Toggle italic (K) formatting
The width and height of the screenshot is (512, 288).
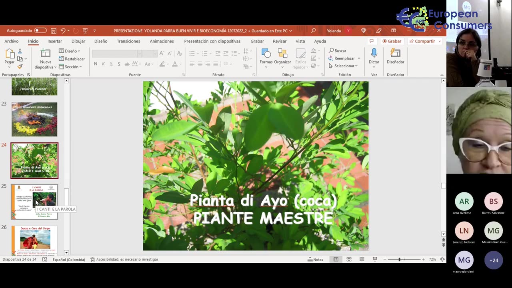click(103, 64)
